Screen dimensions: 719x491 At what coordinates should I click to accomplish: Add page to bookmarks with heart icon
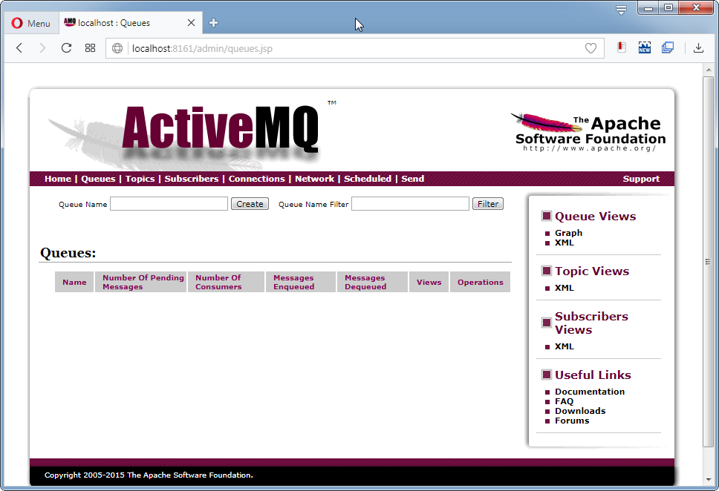coord(591,48)
